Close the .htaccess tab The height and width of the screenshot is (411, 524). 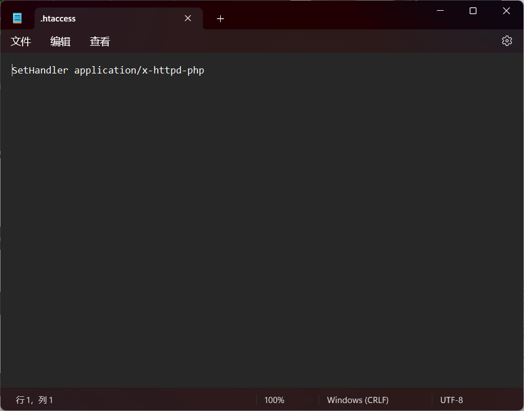(188, 19)
